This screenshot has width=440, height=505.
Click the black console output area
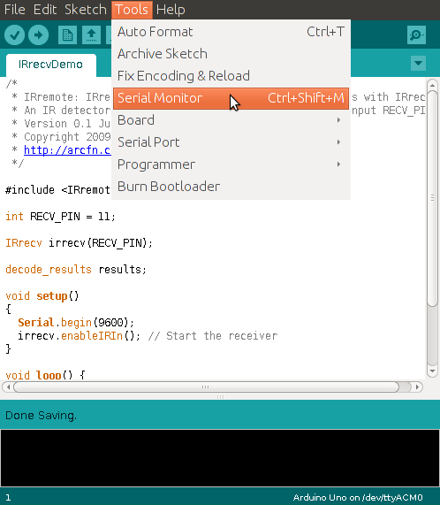tap(220, 458)
